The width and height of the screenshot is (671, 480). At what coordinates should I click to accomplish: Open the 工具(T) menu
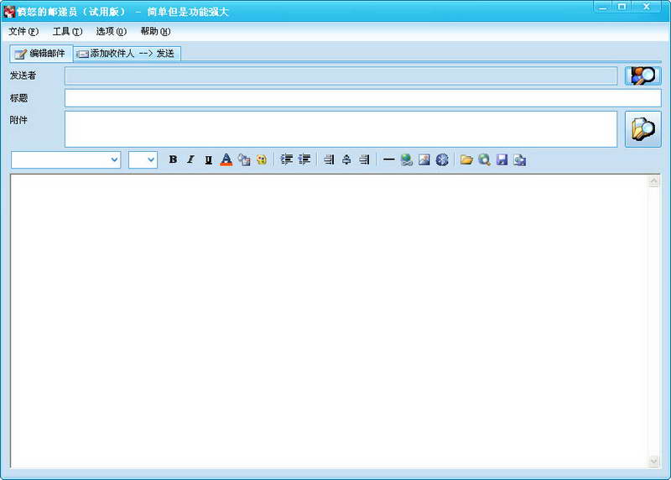pos(67,31)
